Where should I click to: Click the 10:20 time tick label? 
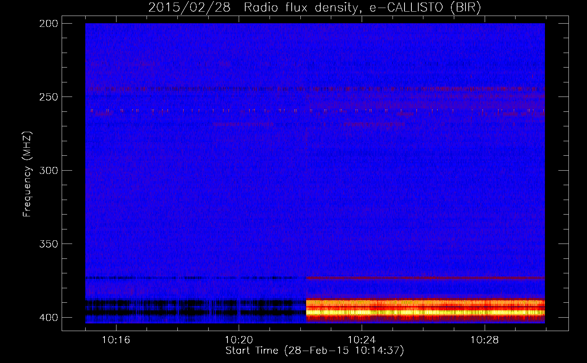pyautogui.click(x=239, y=340)
